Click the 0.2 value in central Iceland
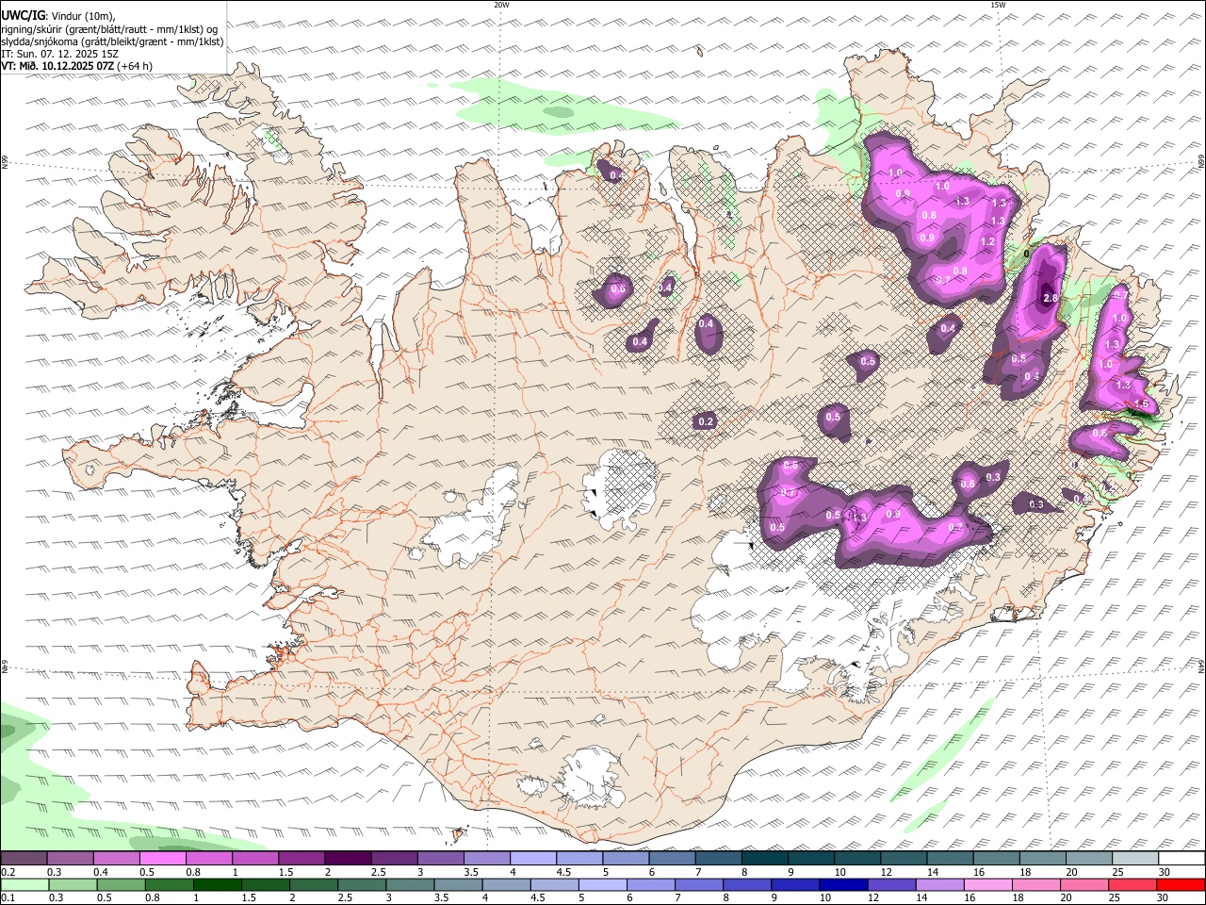The image size is (1206, 905). (x=706, y=421)
